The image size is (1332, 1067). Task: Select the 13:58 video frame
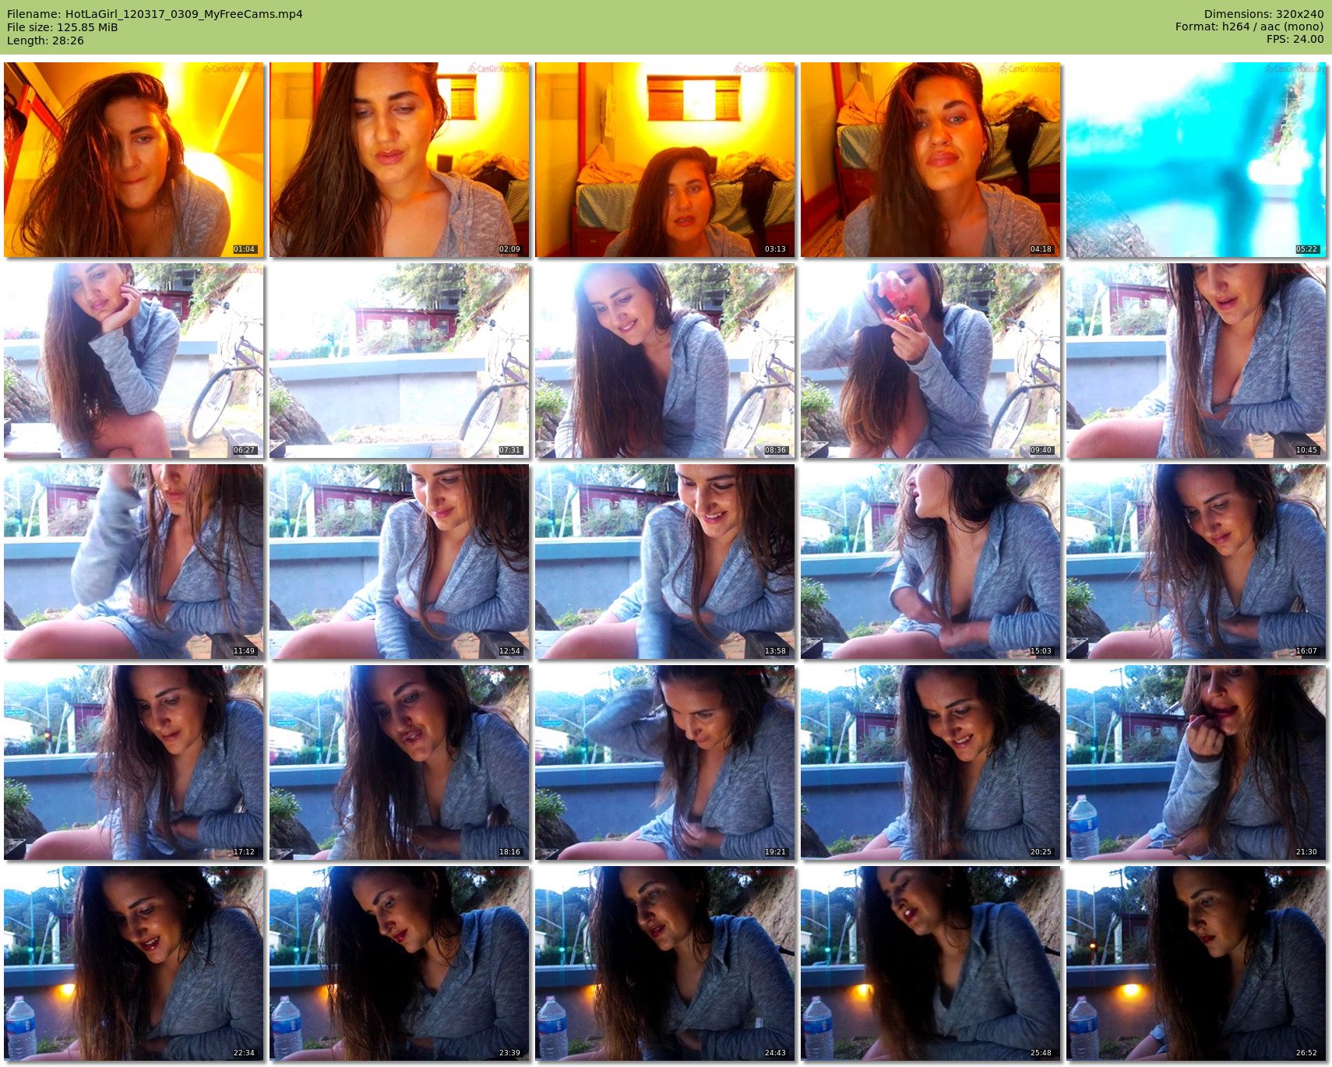click(665, 562)
